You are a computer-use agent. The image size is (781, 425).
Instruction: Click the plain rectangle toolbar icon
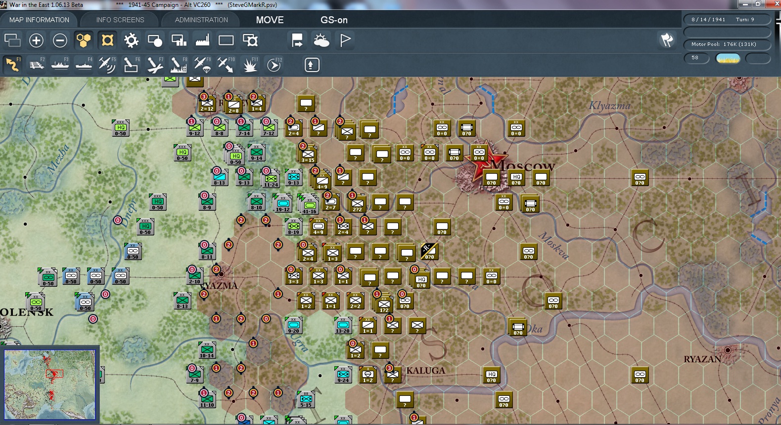coord(226,40)
